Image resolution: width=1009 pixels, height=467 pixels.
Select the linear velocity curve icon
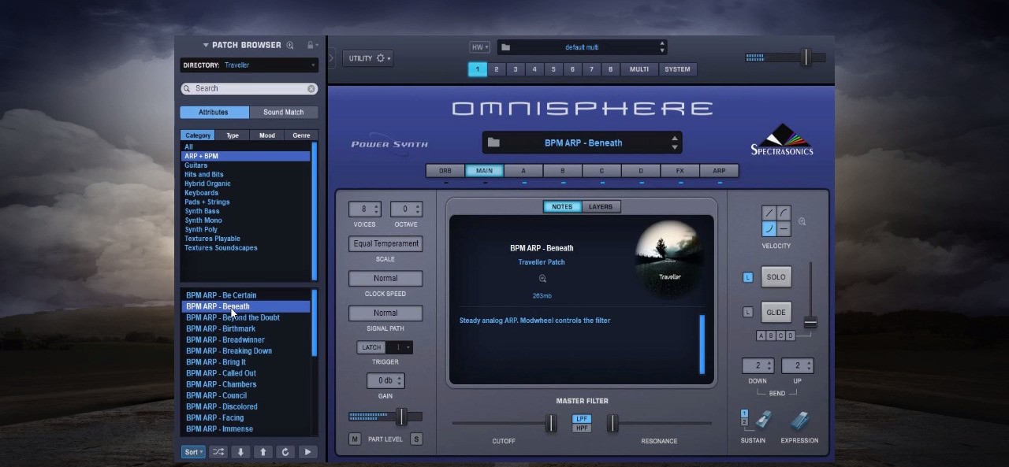click(x=769, y=213)
